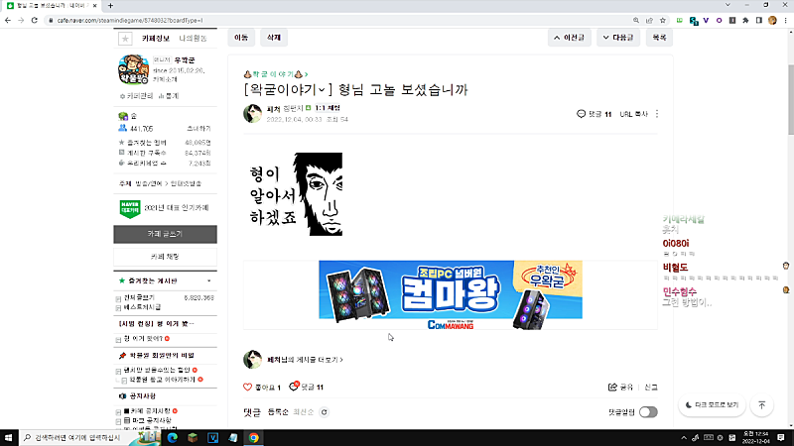Click the cafe favorite star icon beside 카페정보
This screenshot has width=794, height=446.
(125, 39)
